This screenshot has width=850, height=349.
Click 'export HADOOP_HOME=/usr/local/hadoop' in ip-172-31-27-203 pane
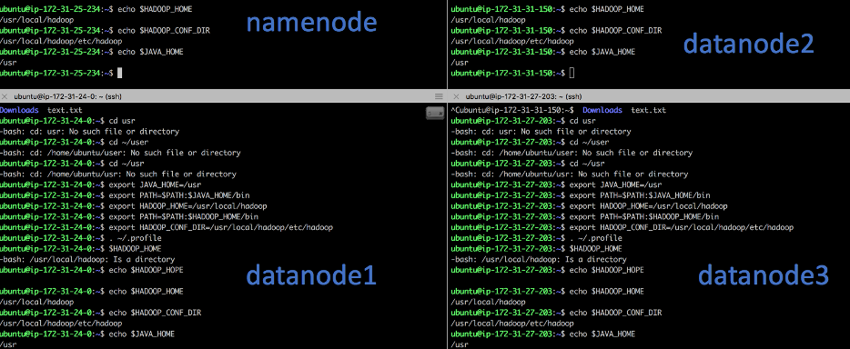tap(648, 206)
